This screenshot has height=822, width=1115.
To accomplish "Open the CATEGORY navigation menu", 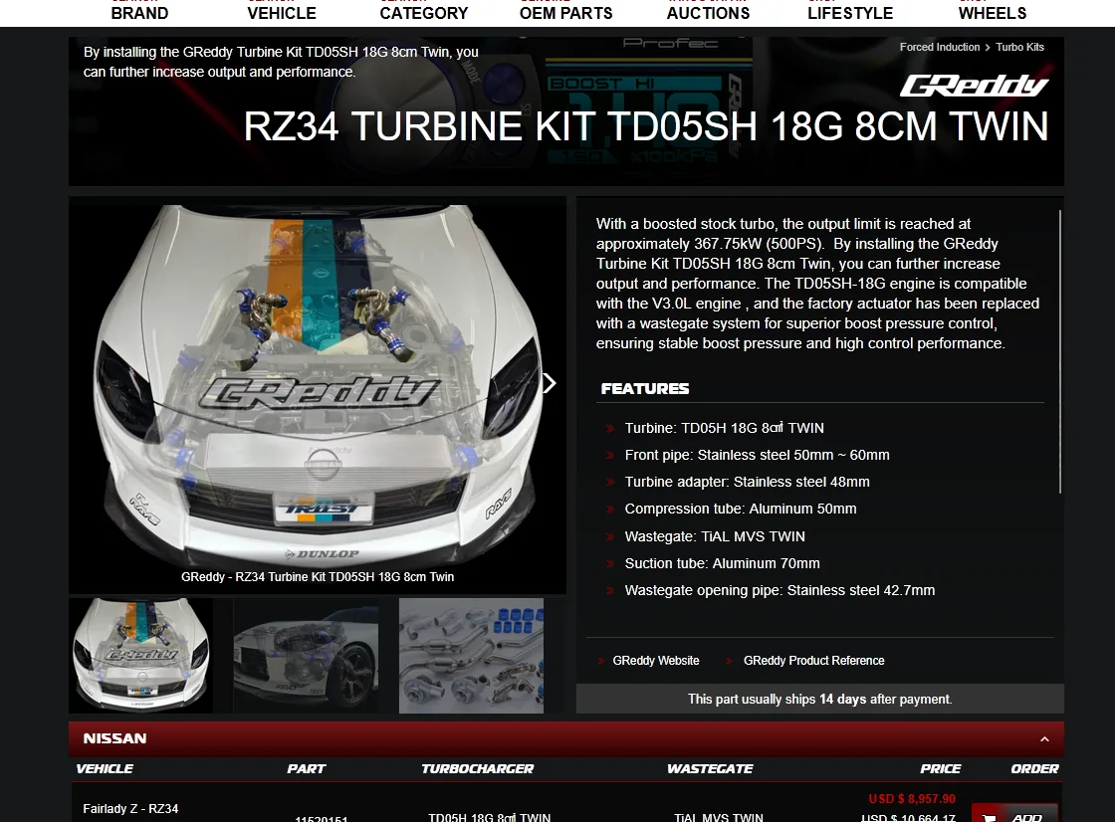I will click(x=424, y=13).
